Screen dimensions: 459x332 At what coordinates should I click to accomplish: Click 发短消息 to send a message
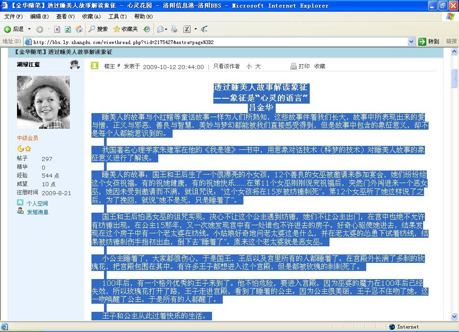click(37, 212)
